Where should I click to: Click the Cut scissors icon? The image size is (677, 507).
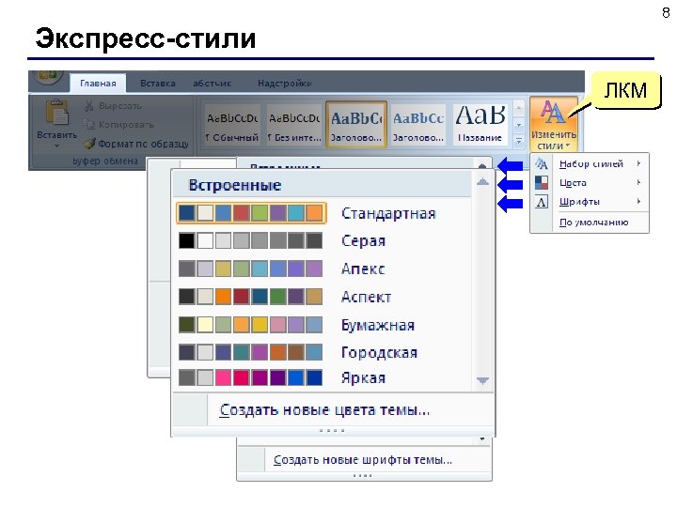click(89, 105)
